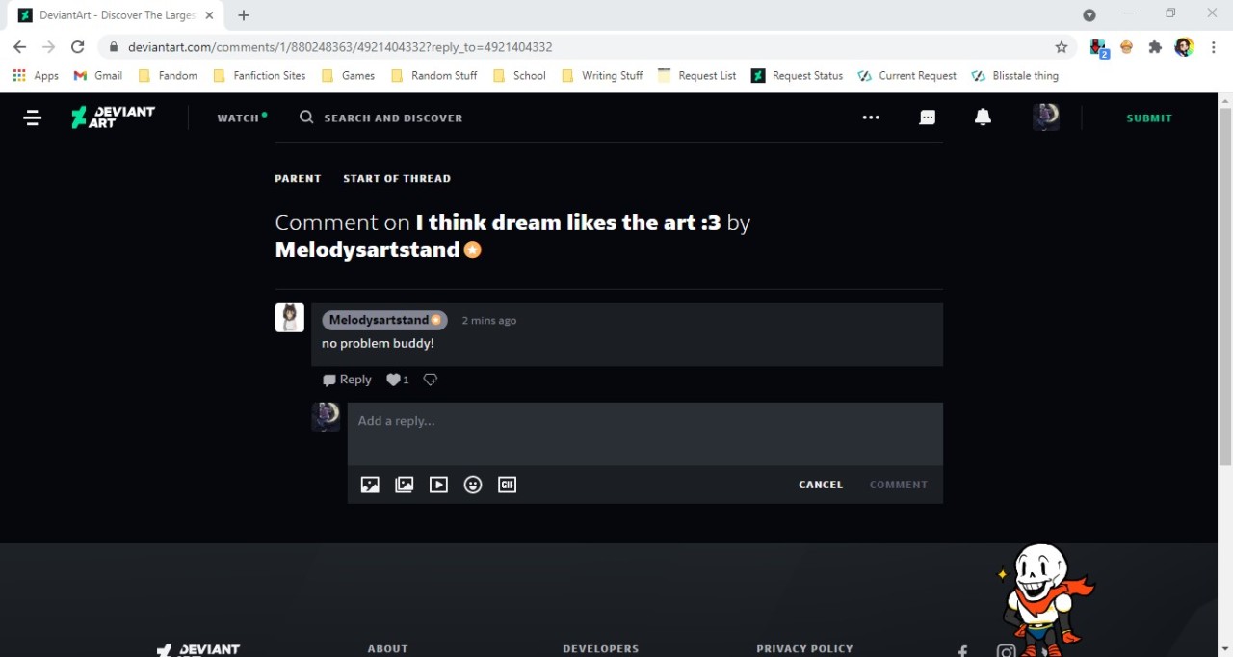Open the GIF picker for reply
Image resolution: width=1233 pixels, height=657 pixels.
(508, 485)
